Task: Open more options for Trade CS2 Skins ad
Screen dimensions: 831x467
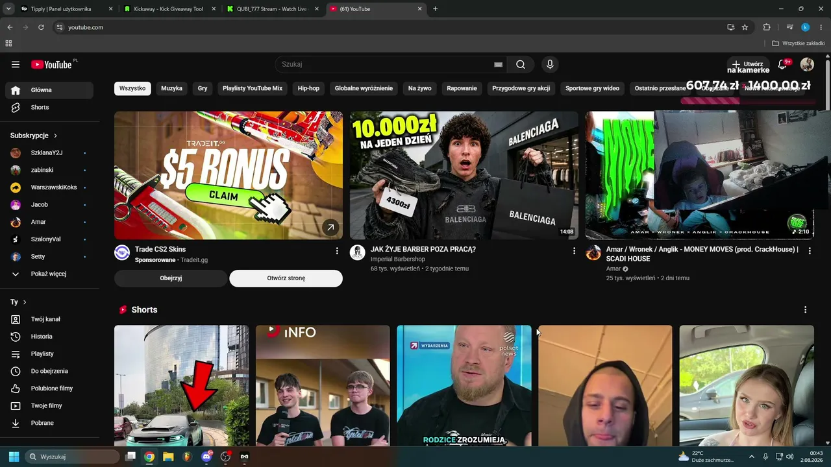Action: (x=337, y=250)
